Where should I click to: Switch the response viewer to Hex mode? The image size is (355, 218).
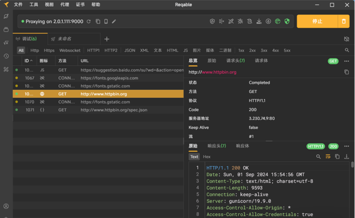(207, 156)
